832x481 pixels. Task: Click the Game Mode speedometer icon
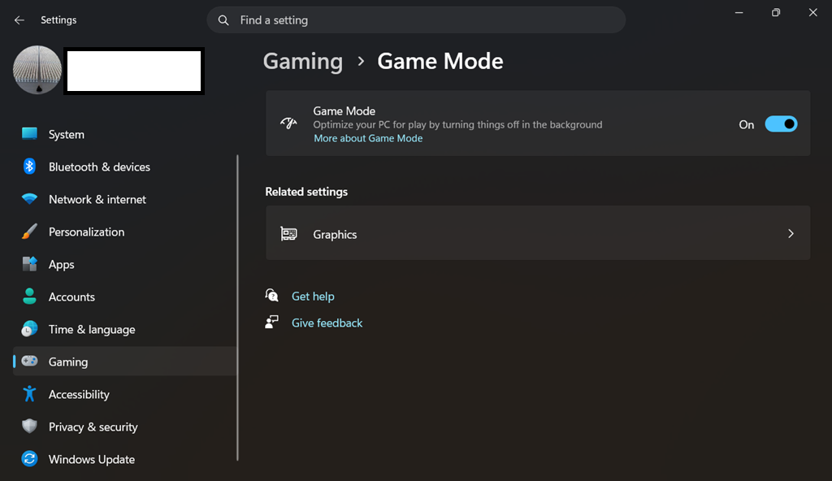pos(288,123)
